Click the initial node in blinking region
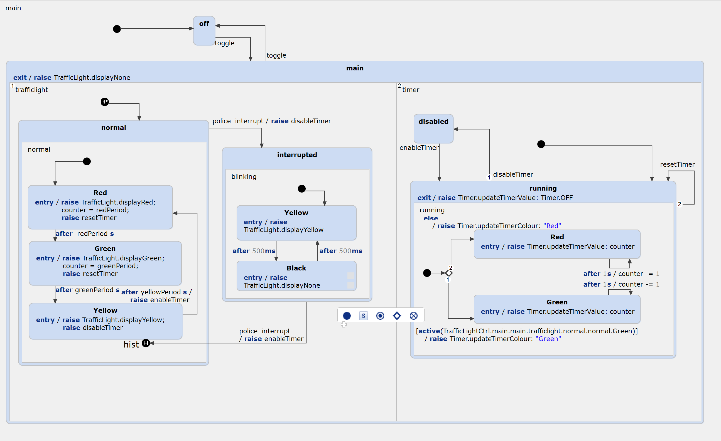721x441 pixels. click(x=302, y=189)
